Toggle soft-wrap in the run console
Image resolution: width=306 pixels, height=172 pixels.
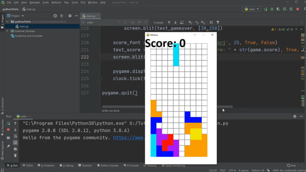tap(15, 136)
